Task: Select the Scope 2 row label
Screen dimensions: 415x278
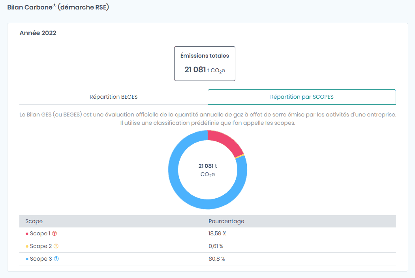Action: click(41, 246)
